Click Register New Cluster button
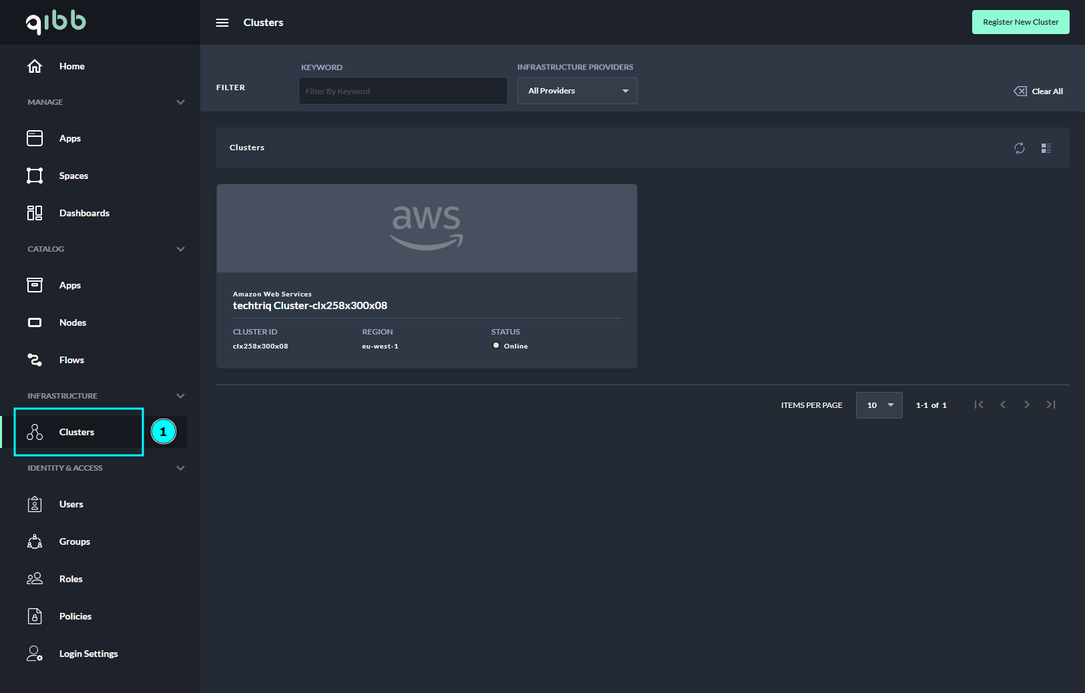The image size is (1085, 693). (x=1020, y=22)
